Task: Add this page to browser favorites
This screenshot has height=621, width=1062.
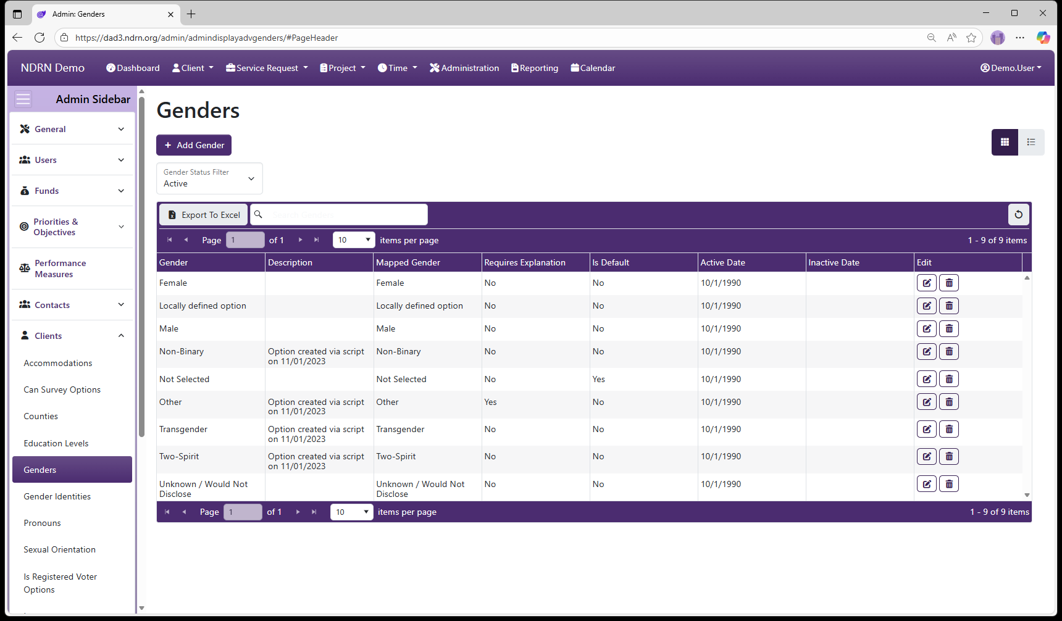Action: [x=971, y=38]
